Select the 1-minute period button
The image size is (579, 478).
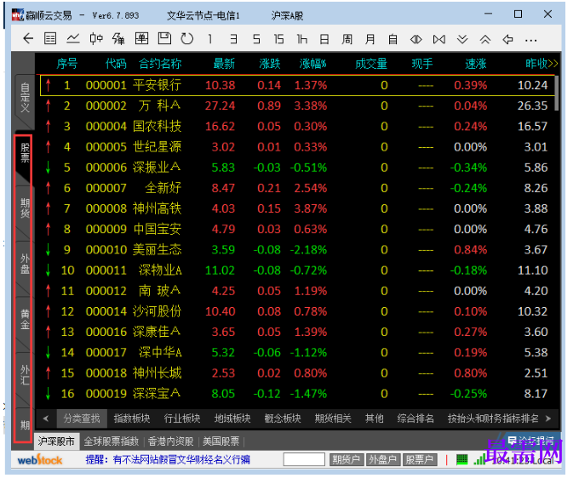pos(210,39)
